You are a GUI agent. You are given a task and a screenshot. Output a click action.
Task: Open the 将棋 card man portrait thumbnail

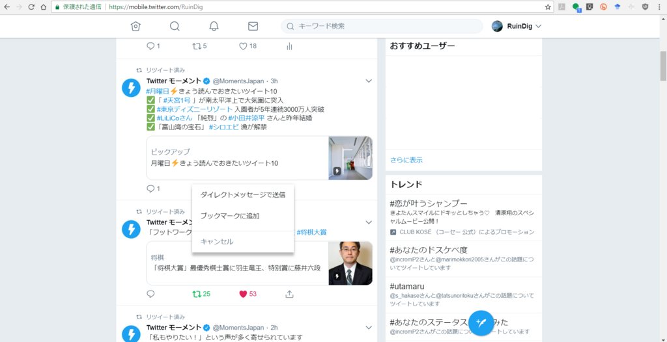coord(350,263)
